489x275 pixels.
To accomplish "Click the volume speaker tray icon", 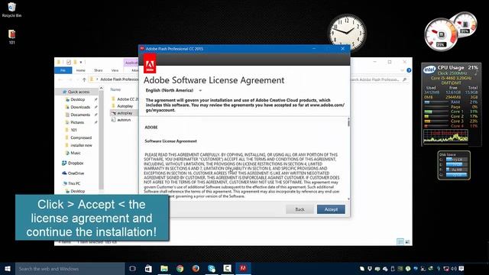I will pos(454,268).
